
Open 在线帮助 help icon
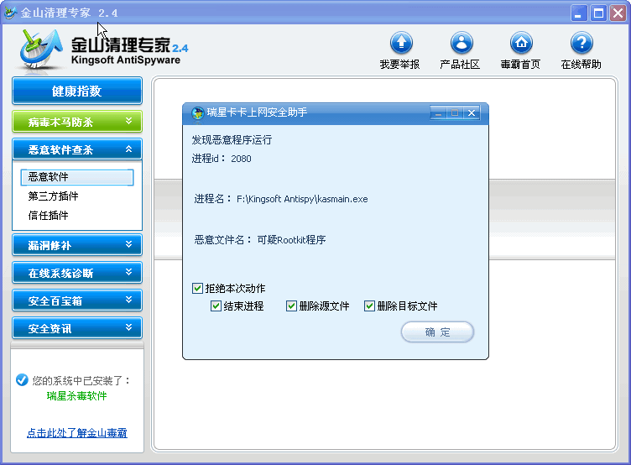coord(581,43)
